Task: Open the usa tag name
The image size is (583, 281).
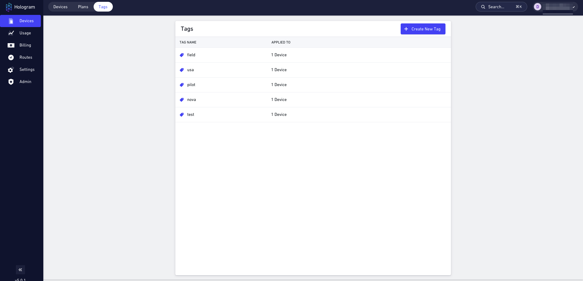Action: pos(191,70)
